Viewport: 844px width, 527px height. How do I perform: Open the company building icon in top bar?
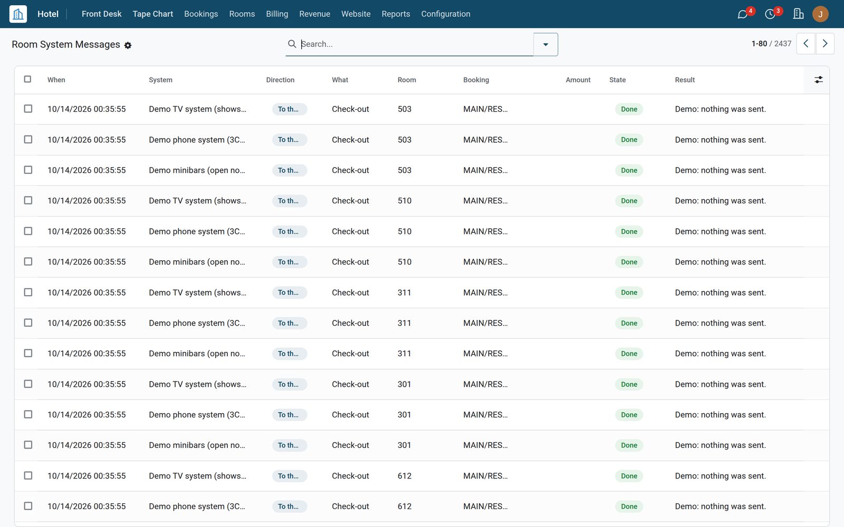[x=798, y=14]
